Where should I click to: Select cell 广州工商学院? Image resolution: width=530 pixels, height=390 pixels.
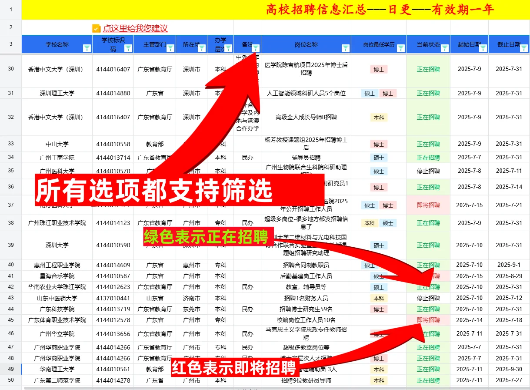pos(57,158)
